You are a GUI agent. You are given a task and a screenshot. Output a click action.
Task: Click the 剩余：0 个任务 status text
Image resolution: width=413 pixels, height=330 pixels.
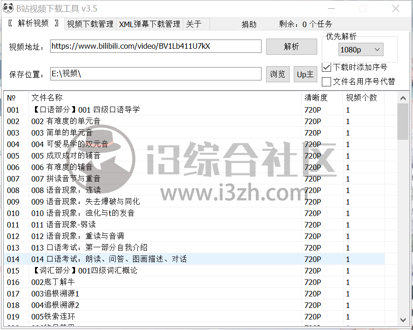306,24
